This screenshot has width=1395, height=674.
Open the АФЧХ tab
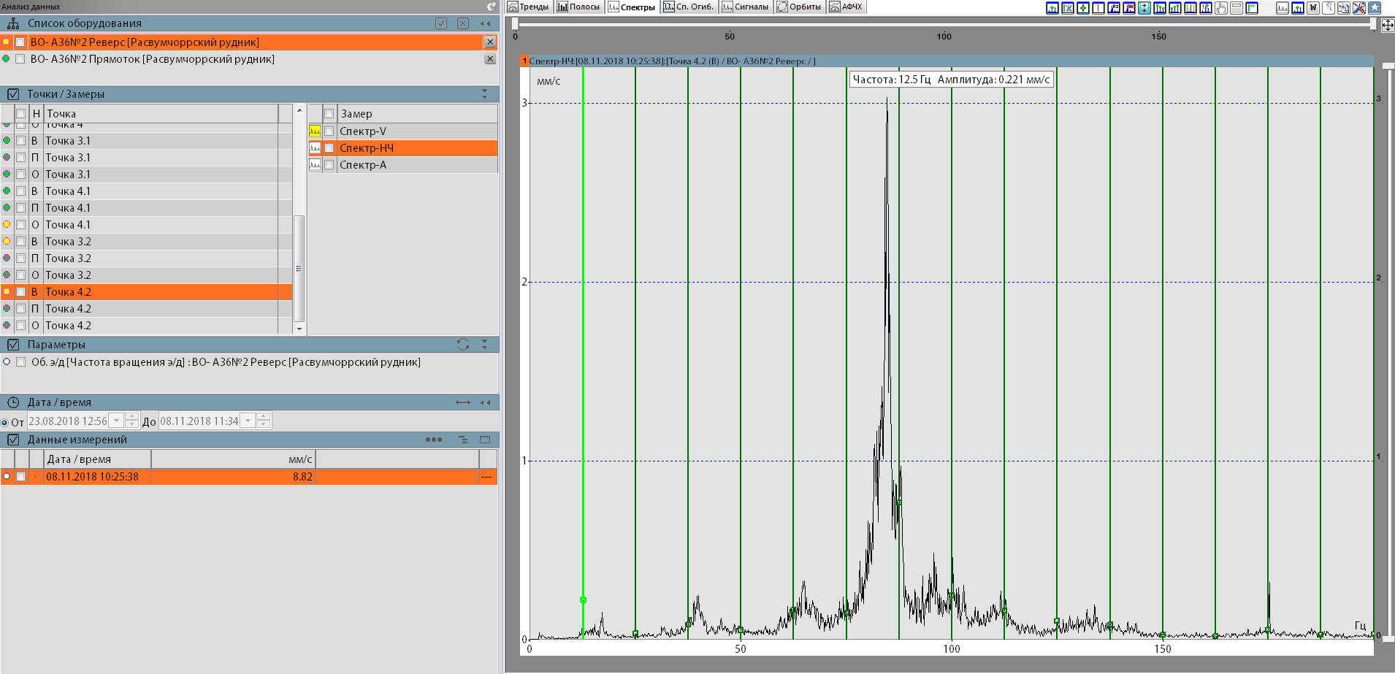[846, 7]
